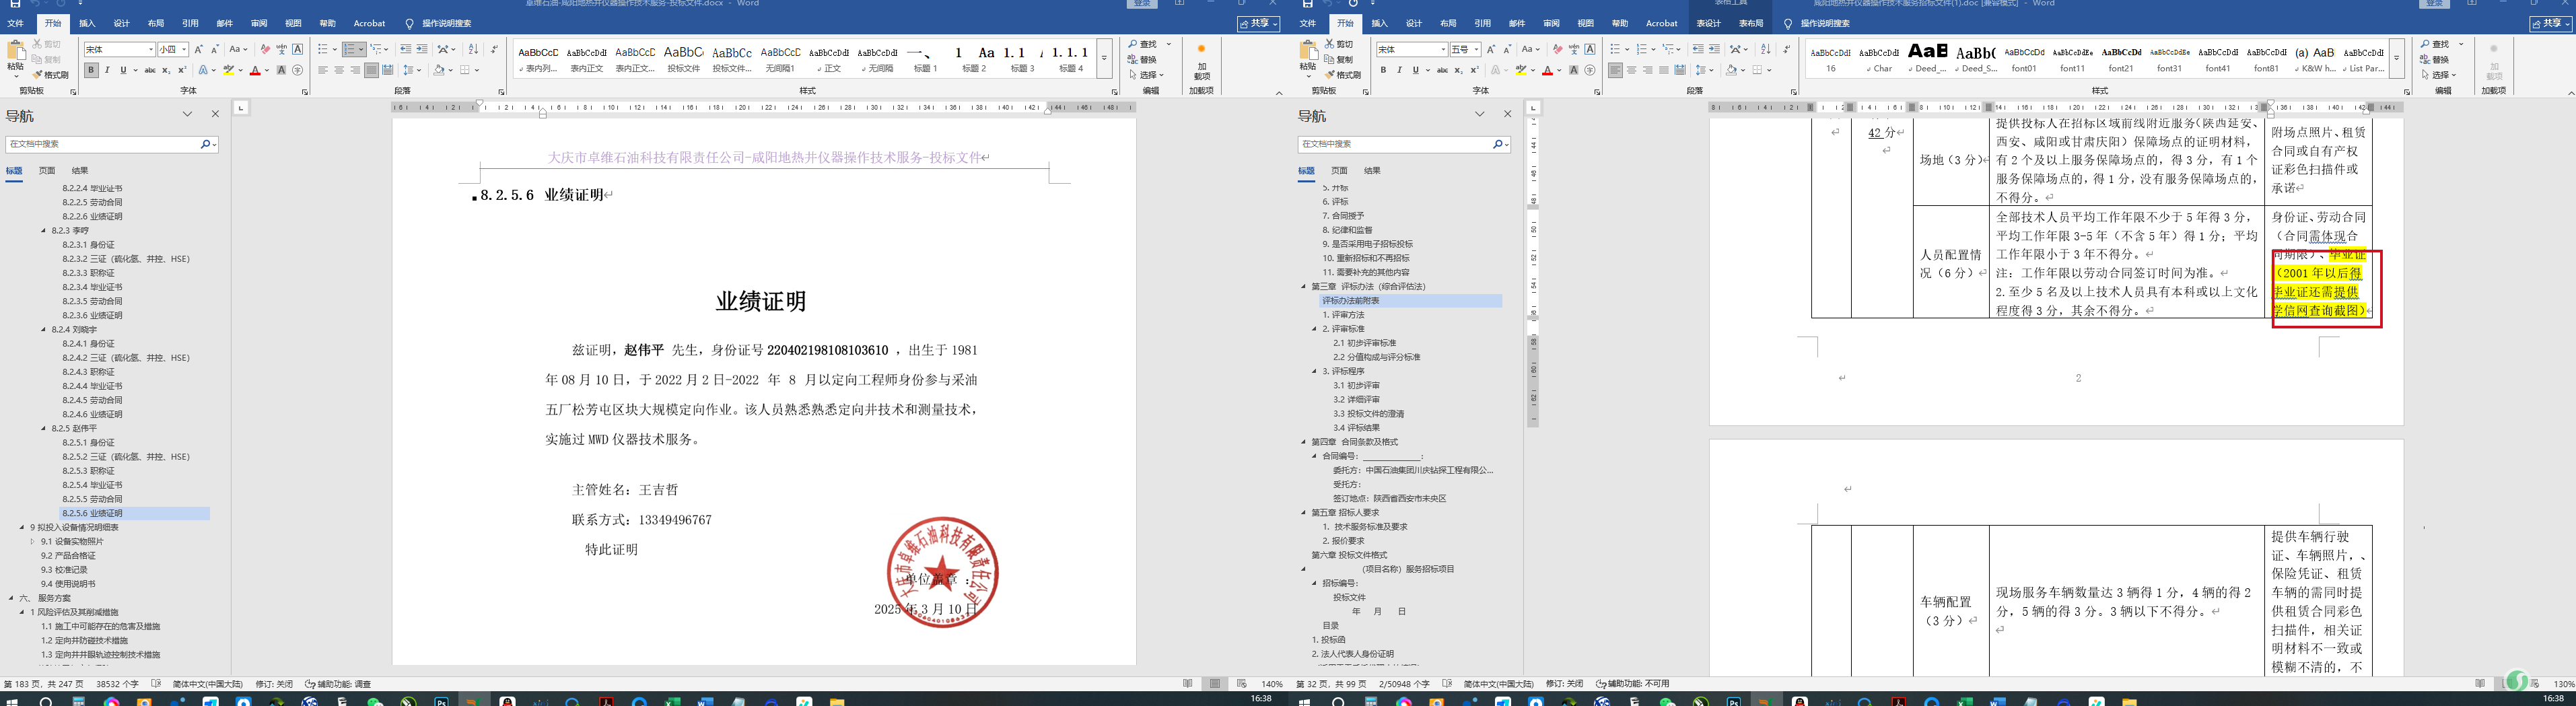Toggle Bold in right Word window
Image resolution: width=2576 pixels, height=706 pixels.
click(1383, 70)
